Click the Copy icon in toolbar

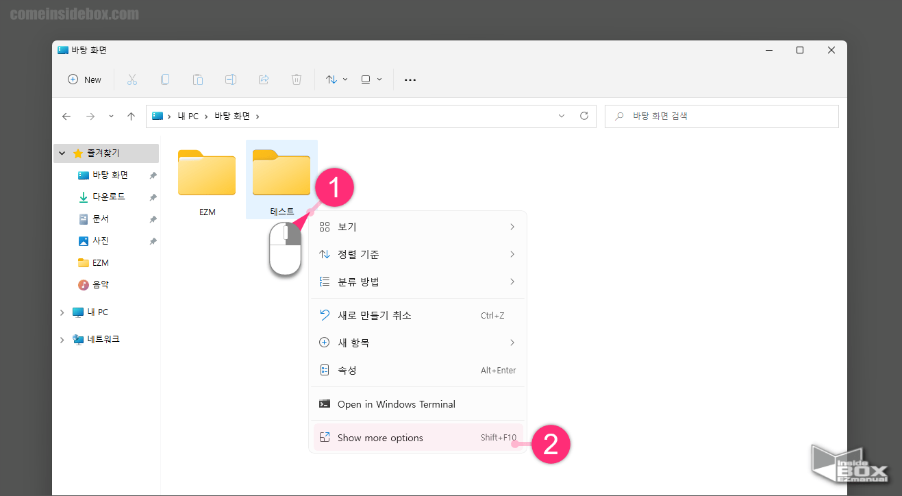(x=165, y=79)
